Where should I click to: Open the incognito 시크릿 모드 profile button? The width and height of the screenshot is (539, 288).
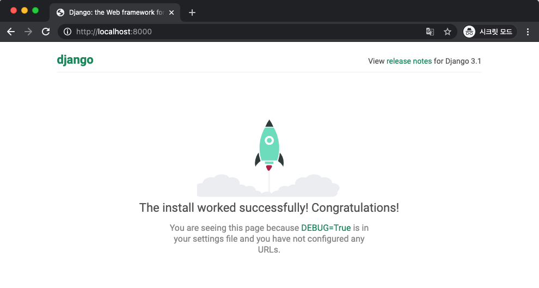pos(489,32)
